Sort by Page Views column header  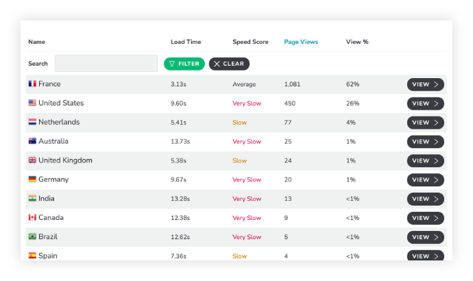[301, 42]
